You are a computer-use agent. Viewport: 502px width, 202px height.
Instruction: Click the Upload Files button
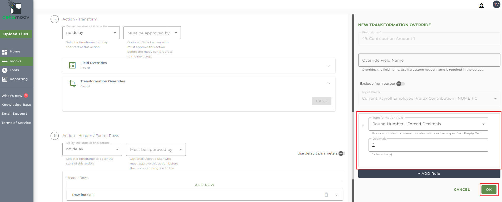pos(16,34)
